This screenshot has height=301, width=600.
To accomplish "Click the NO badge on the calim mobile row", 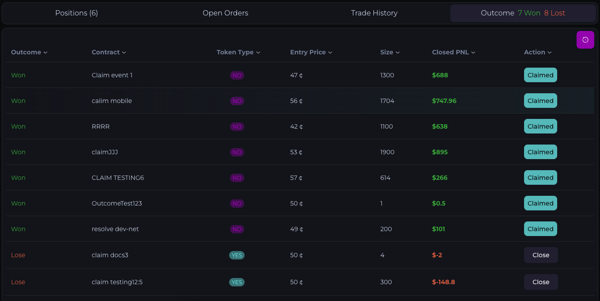I will (x=237, y=101).
